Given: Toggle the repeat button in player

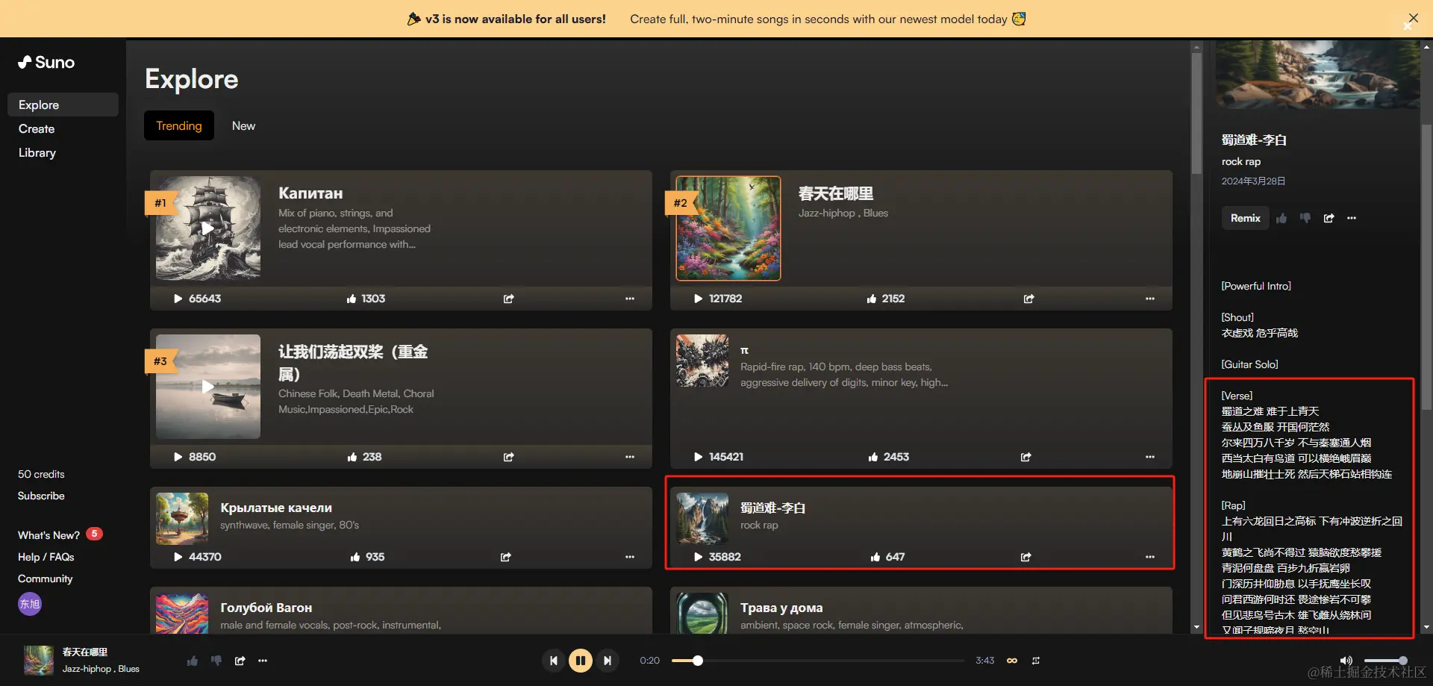Looking at the screenshot, I should (1036, 661).
